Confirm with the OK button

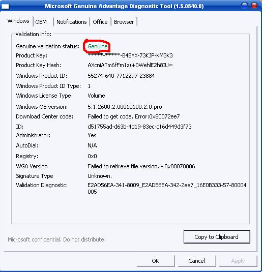[x=155, y=261]
